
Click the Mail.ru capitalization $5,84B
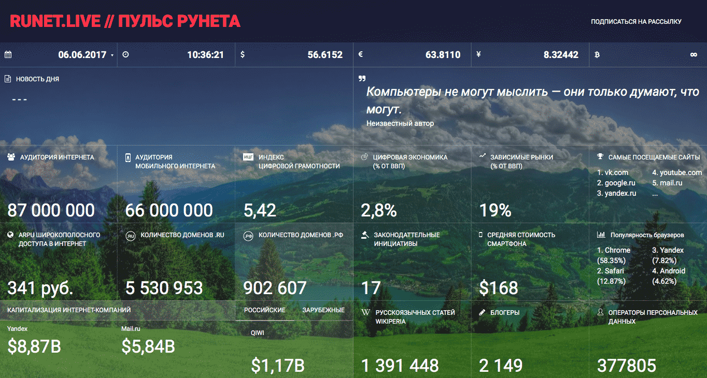148,347
